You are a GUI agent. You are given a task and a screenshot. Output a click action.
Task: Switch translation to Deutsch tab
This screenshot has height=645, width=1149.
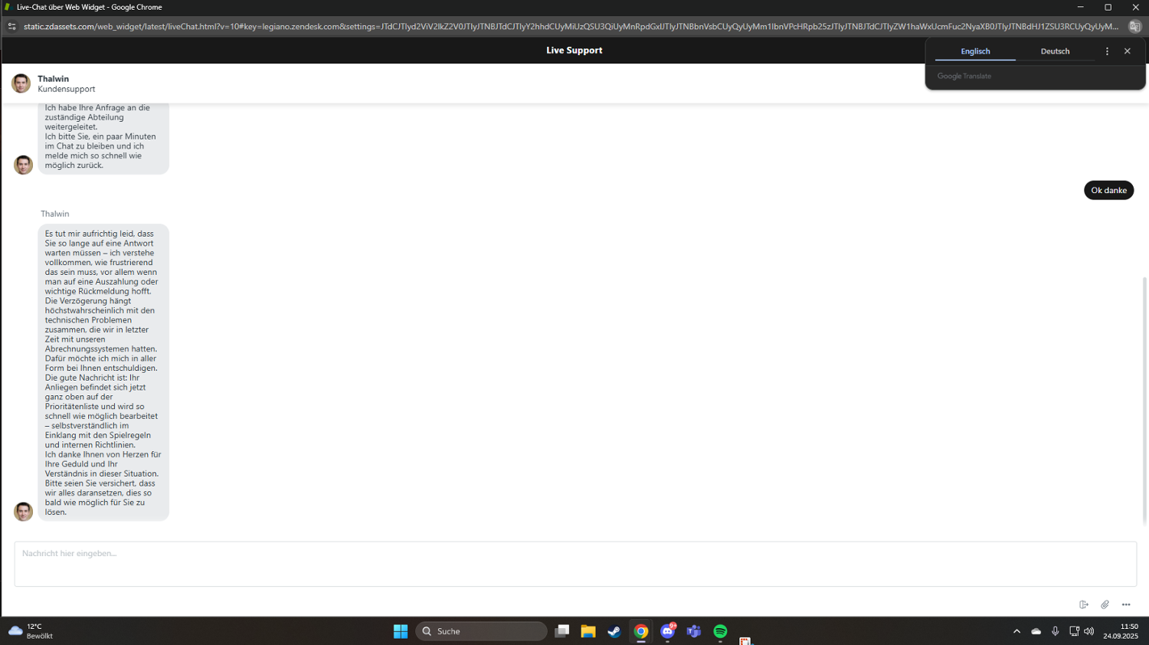click(x=1054, y=51)
